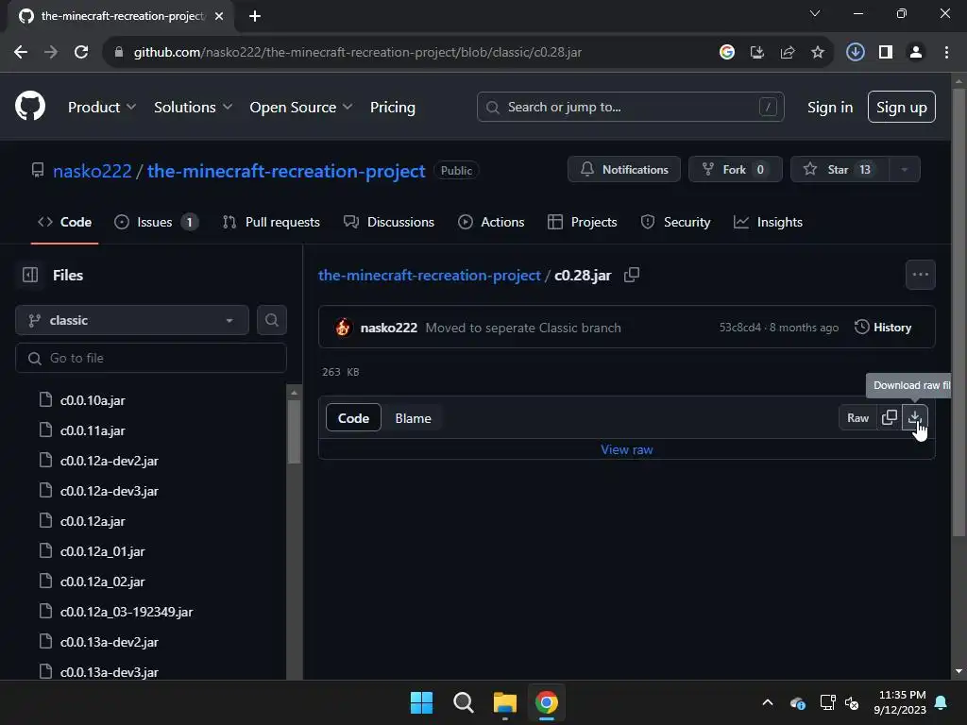Install page as app icon

[756, 52]
